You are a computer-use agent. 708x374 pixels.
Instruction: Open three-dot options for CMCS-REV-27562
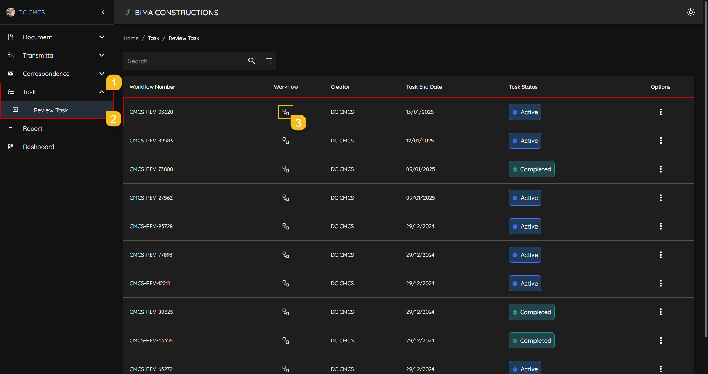(660, 198)
